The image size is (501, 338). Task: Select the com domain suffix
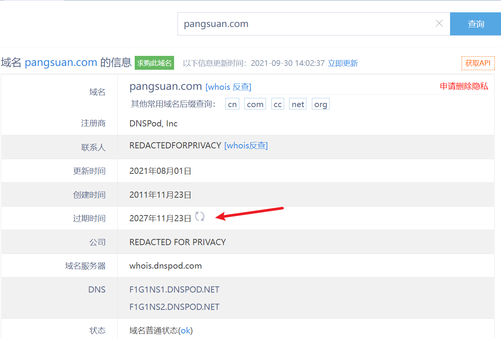click(x=255, y=104)
